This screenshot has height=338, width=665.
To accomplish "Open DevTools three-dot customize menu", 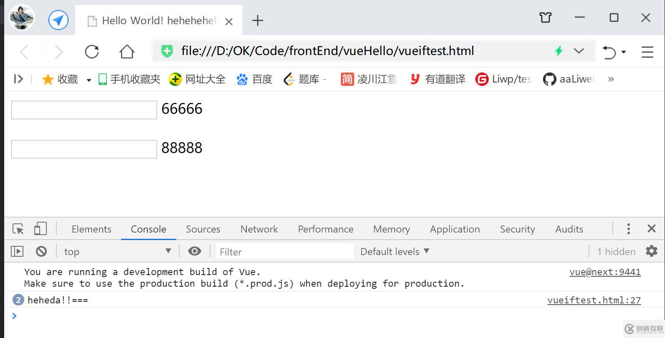I will (x=628, y=228).
